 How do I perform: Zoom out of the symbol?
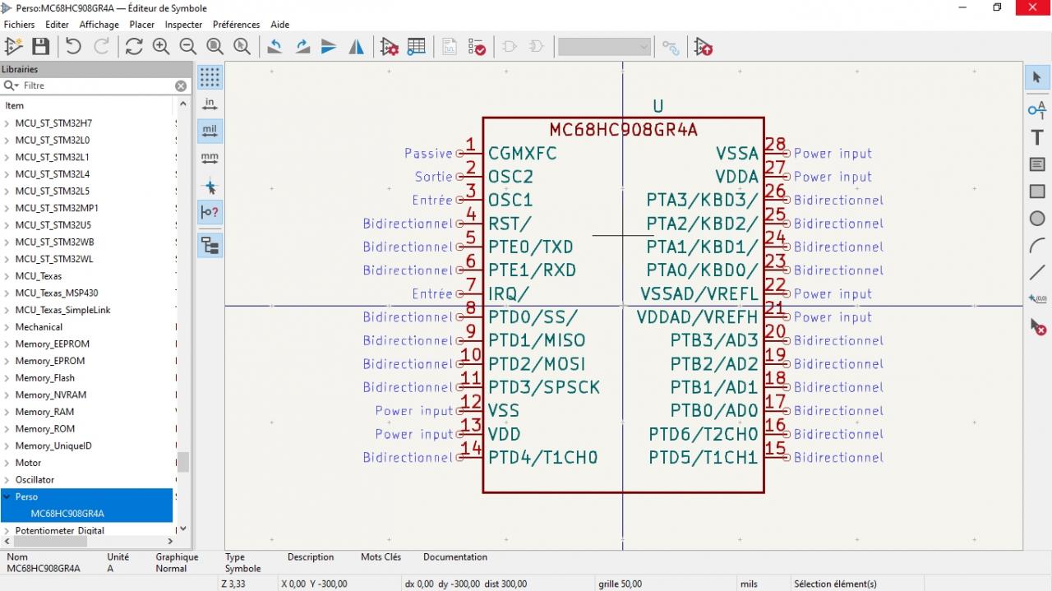pyautogui.click(x=188, y=47)
